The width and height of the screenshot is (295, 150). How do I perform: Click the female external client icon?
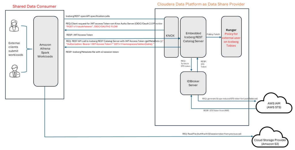click(x=13, y=25)
